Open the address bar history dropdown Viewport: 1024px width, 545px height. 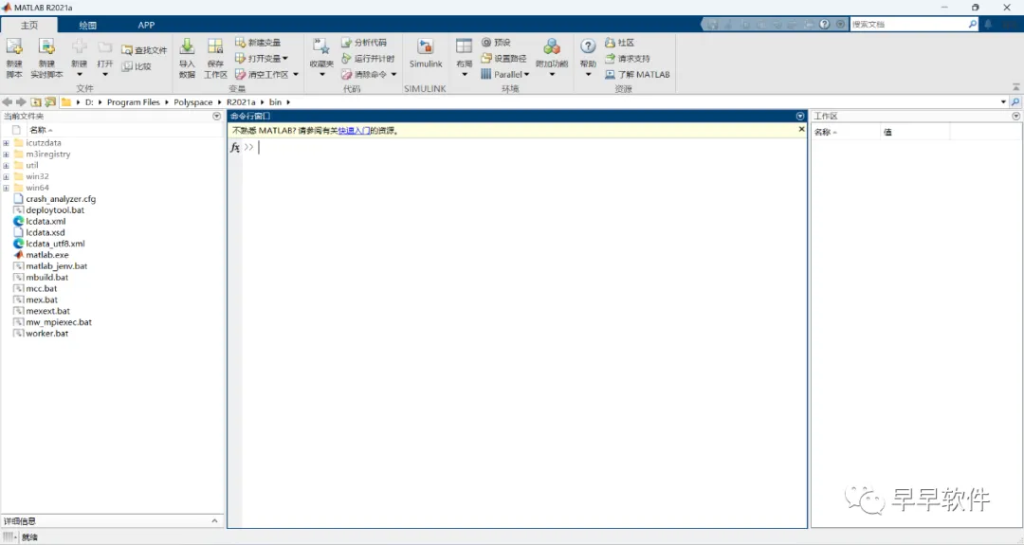coord(1003,101)
